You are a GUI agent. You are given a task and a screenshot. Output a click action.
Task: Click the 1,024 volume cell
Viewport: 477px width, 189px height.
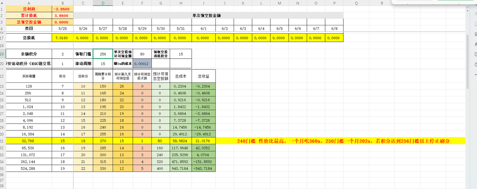28,107
